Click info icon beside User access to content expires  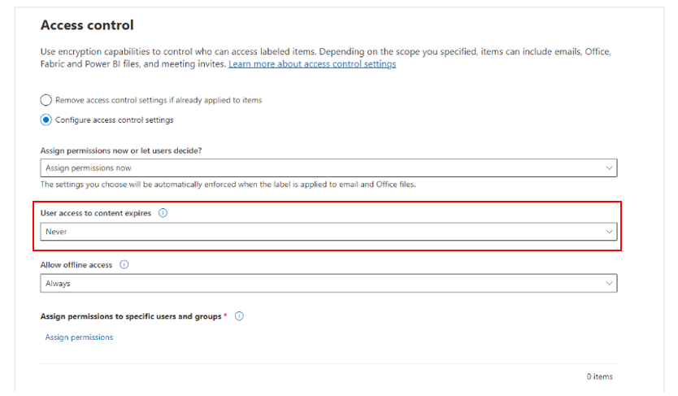[163, 213]
